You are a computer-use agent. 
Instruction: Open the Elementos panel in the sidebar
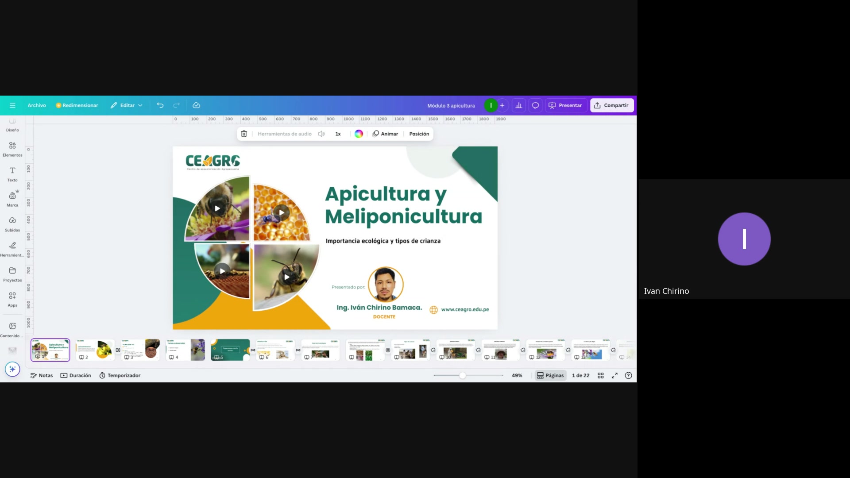12,149
